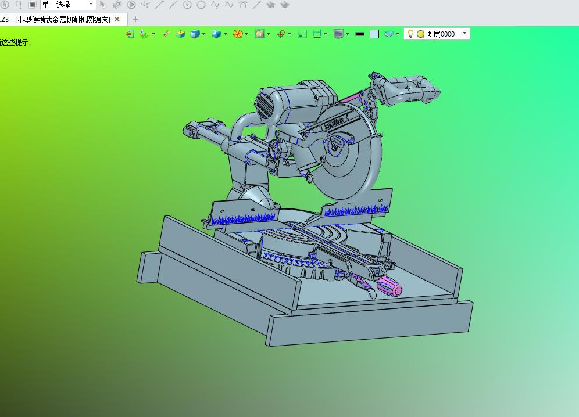Click the yellow circle layer status icon

coord(420,34)
